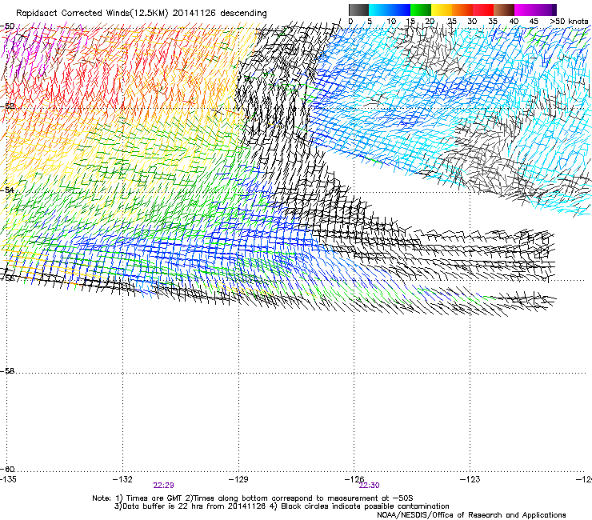Click the gray 0-5 knots color swatch
Viewport: 592px width, 520px height.
tap(358, 10)
